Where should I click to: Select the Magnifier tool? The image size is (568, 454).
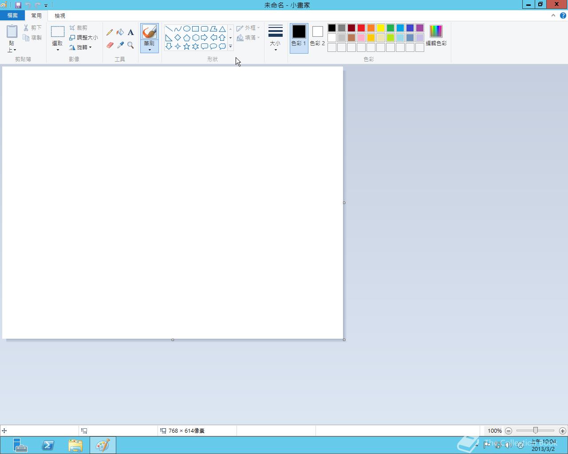[130, 45]
